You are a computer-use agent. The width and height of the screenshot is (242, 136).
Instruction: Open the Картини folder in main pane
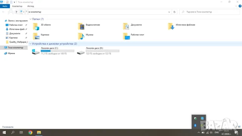[41, 36]
